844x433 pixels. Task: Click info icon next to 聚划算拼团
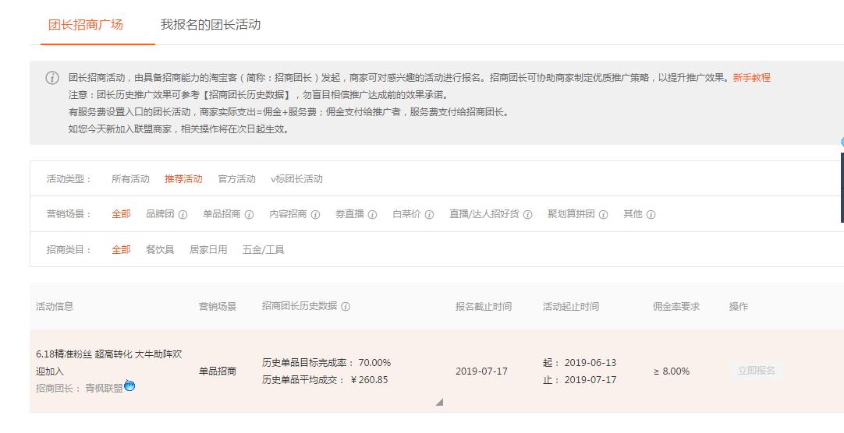604,214
